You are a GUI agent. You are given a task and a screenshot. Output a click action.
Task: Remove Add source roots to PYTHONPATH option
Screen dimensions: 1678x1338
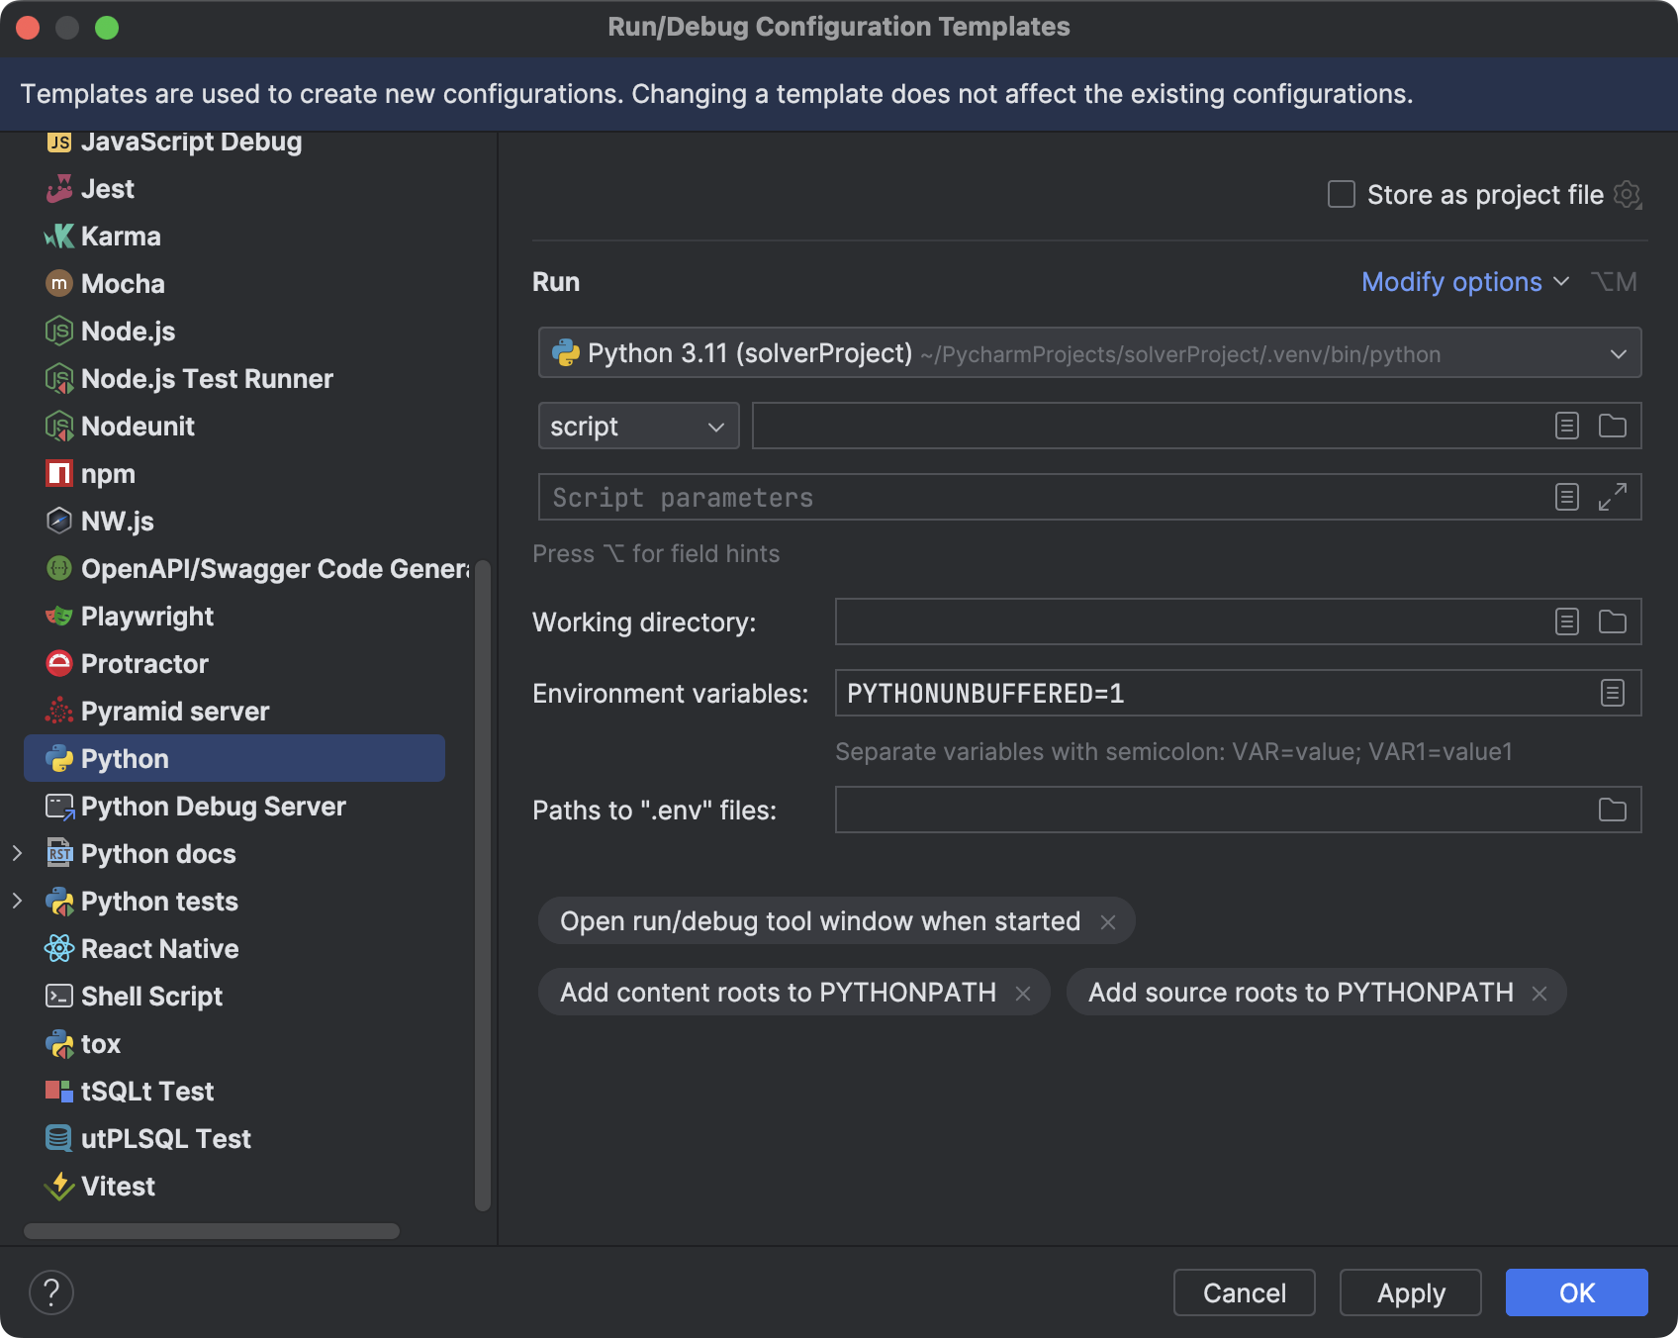[1539, 992]
